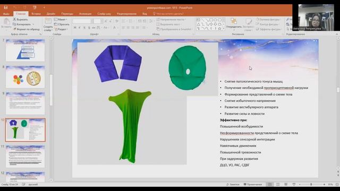Switch to Normal view icon in status bar
Viewport: 340px width, 191px height.
[270, 184]
